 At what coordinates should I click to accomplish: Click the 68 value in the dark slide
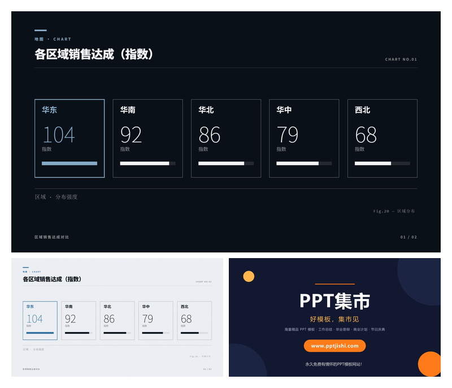[366, 135]
